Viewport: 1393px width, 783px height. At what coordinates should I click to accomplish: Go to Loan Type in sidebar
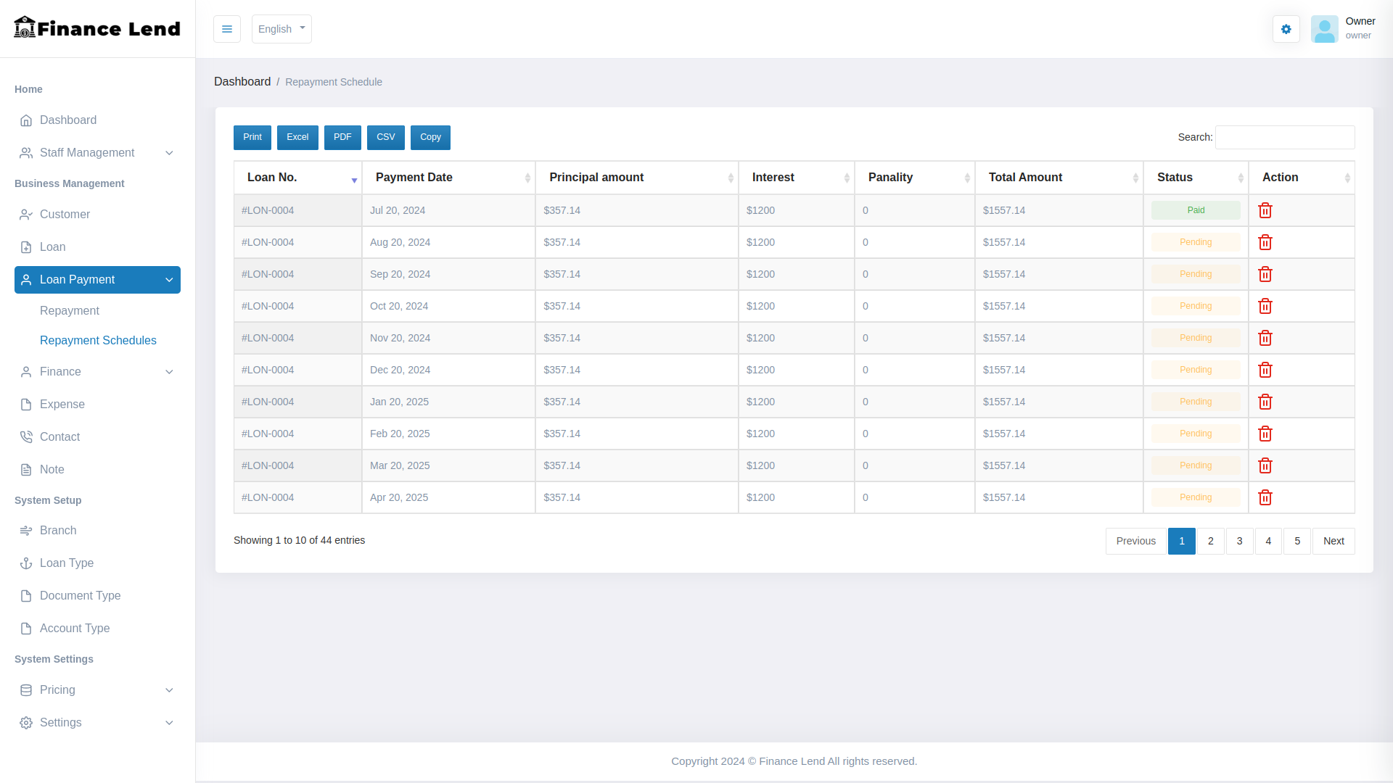tap(67, 563)
